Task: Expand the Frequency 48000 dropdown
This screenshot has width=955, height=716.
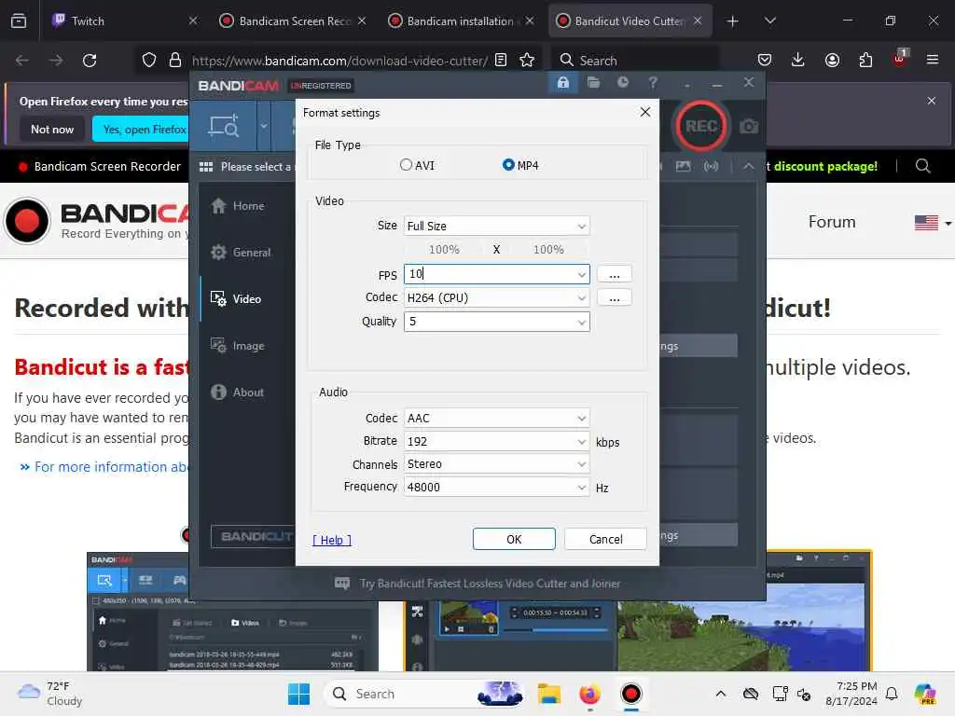Action: (582, 487)
